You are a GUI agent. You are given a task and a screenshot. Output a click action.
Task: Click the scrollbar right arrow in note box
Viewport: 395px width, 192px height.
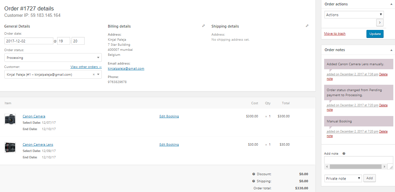(x=384, y=166)
